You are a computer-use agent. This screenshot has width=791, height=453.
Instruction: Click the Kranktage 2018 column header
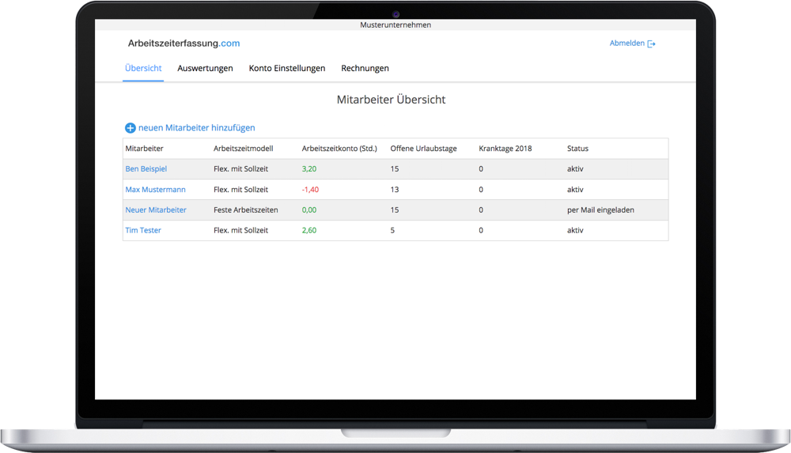505,149
